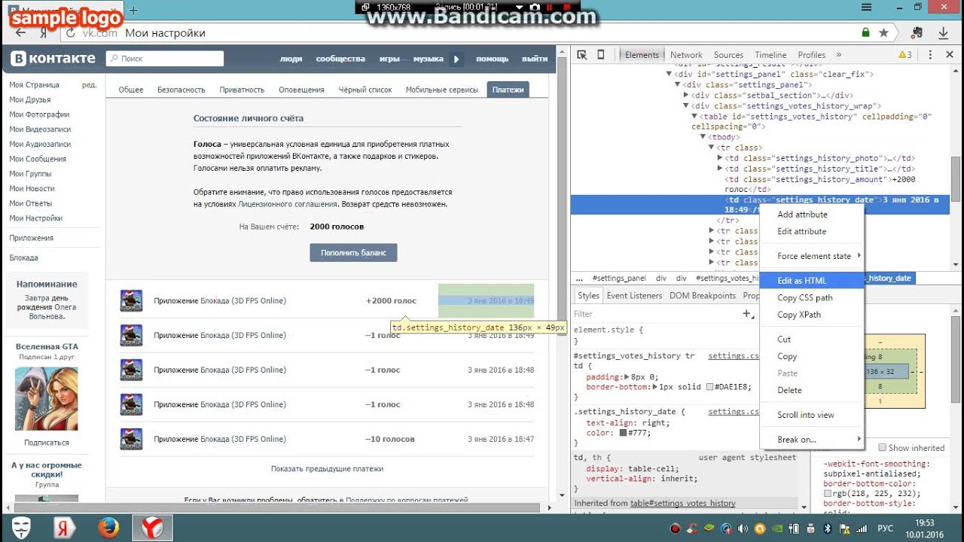Viewport: 964px width, 542px height.
Task: Click the выйти logout link
Action: (x=535, y=59)
